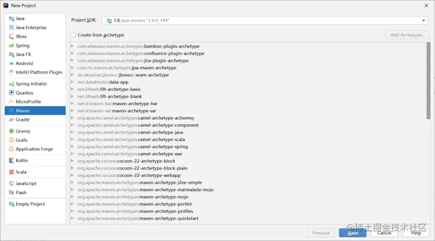The height and width of the screenshot is (241, 435).
Task: Expand bamboo-plugin-archetype entry
Action: pos(72,46)
